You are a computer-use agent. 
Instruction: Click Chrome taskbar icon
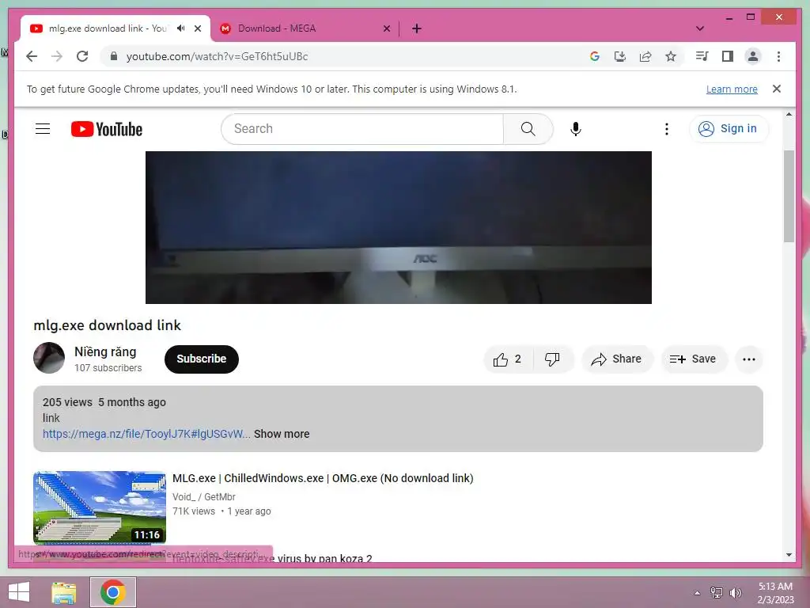pos(113,592)
